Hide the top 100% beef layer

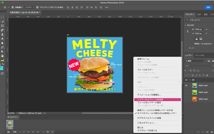point(186,85)
